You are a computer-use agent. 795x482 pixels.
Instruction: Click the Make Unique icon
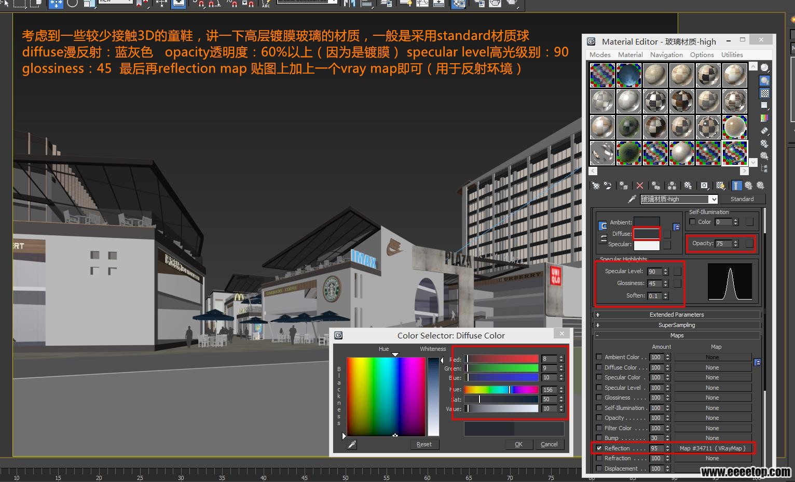672,186
